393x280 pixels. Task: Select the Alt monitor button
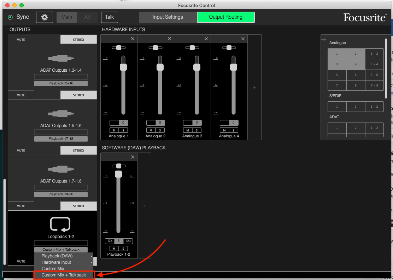[x=87, y=17]
